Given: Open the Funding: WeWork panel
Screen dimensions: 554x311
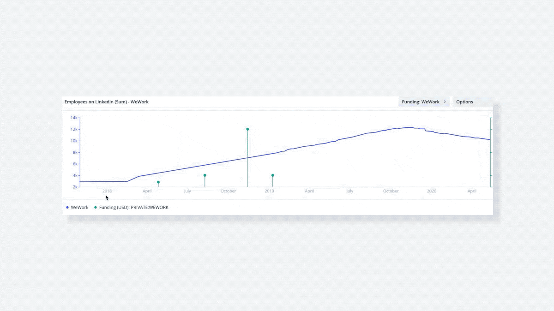Looking at the screenshot, I should tap(424, 102).
